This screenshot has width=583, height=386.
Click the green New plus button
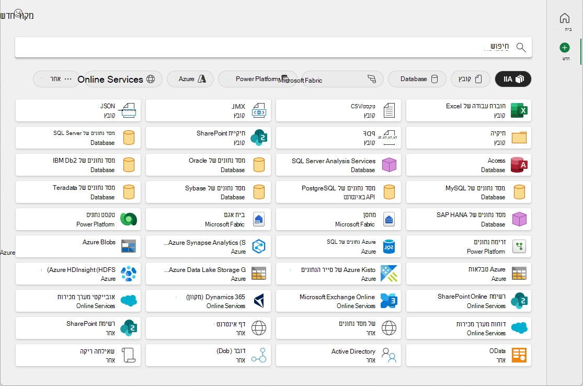(564, 48)
